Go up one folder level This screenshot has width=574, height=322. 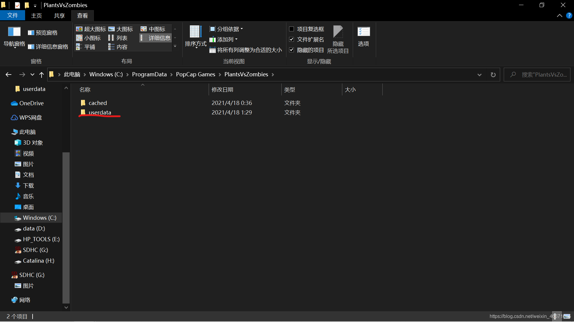[x=42, y=75]
